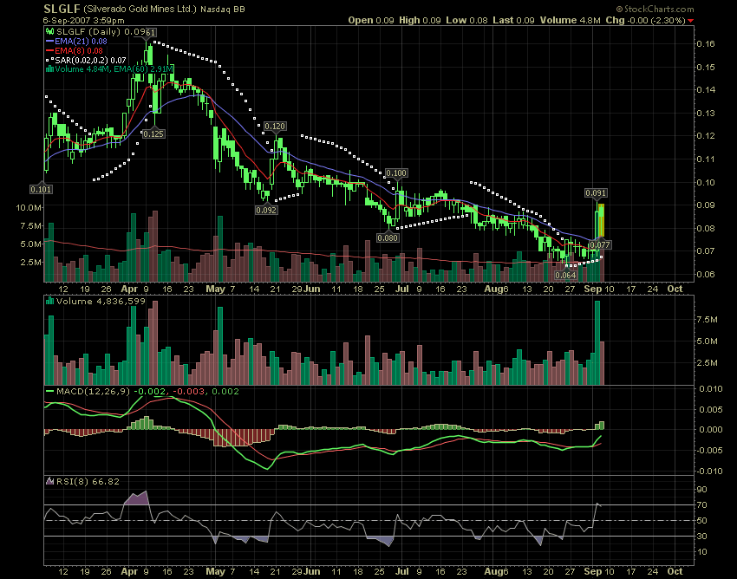
Task: Click the 10.0M volume axis label
Action: [x=29, y=207]
